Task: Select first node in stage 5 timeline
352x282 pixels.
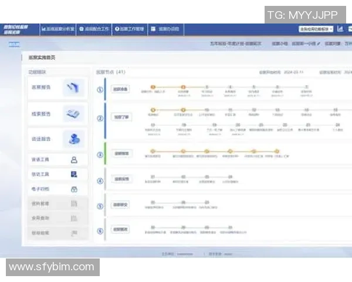Action: point(153,203)
